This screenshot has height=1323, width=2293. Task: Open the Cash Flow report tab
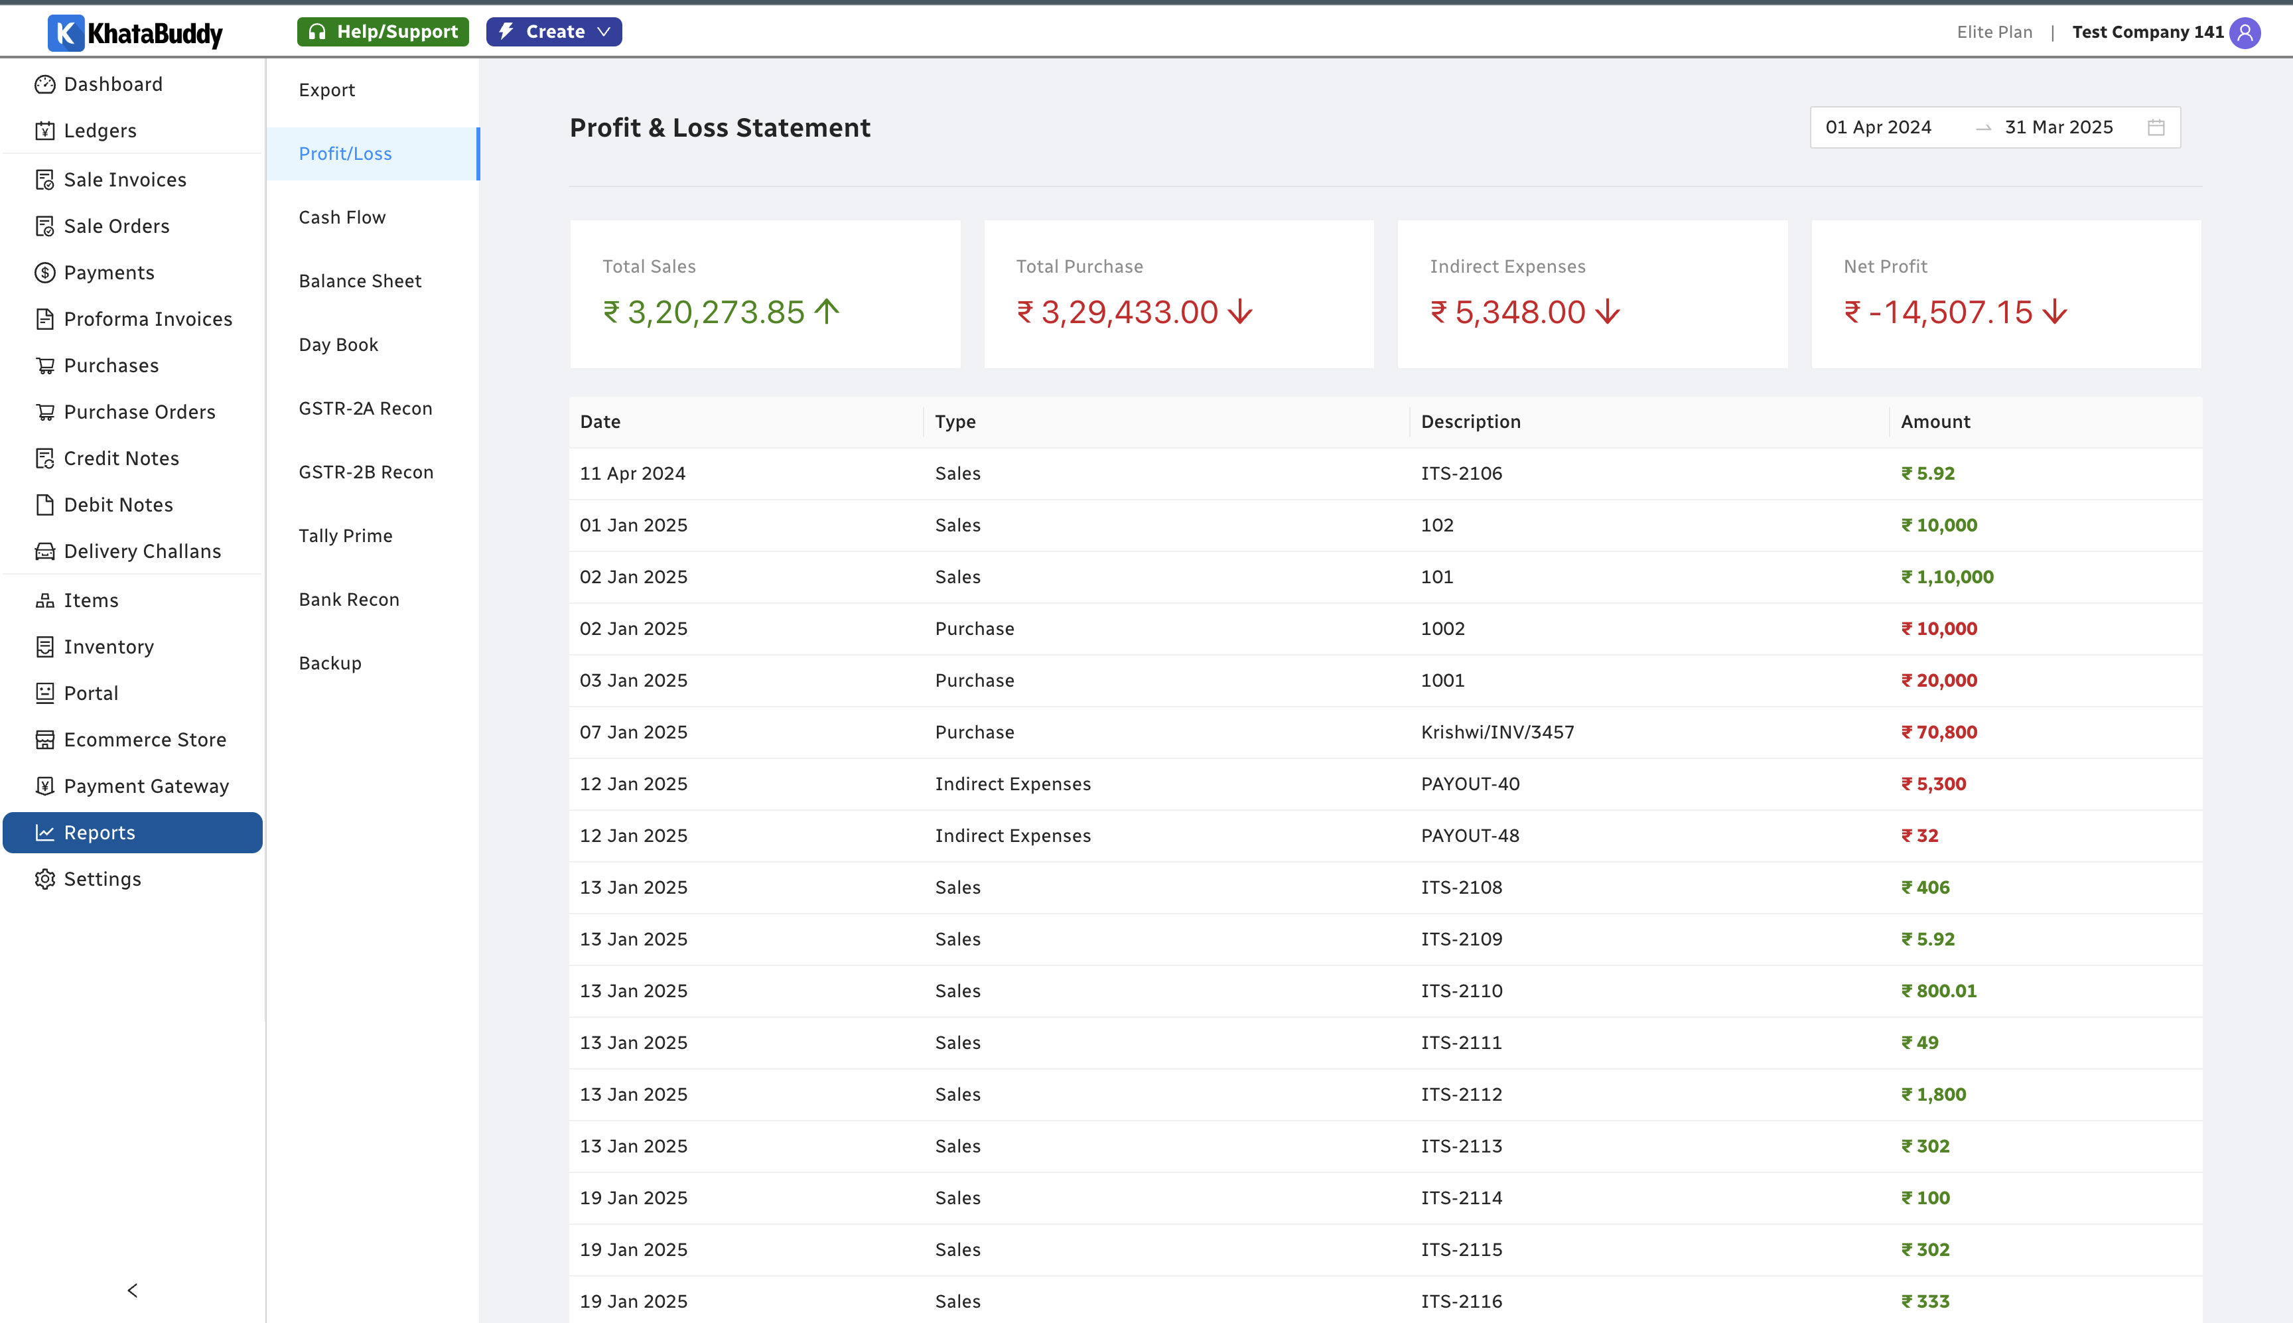(x=342, y=217)
